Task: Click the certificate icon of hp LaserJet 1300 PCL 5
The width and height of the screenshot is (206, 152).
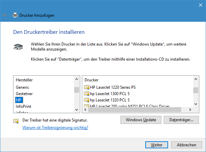Action: pos(87,94)
